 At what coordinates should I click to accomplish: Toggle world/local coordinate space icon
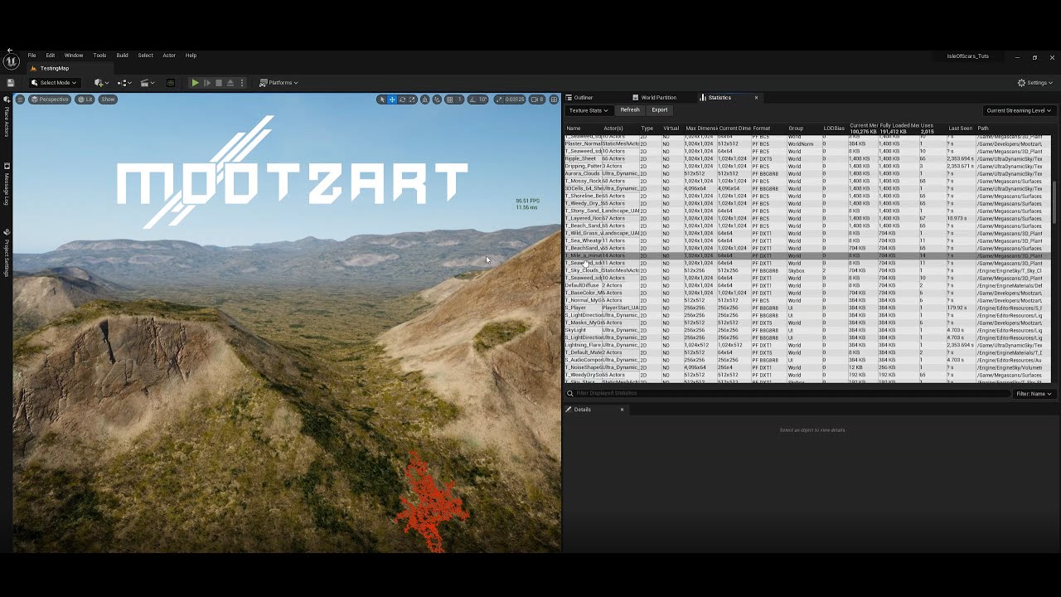(425, 99)
